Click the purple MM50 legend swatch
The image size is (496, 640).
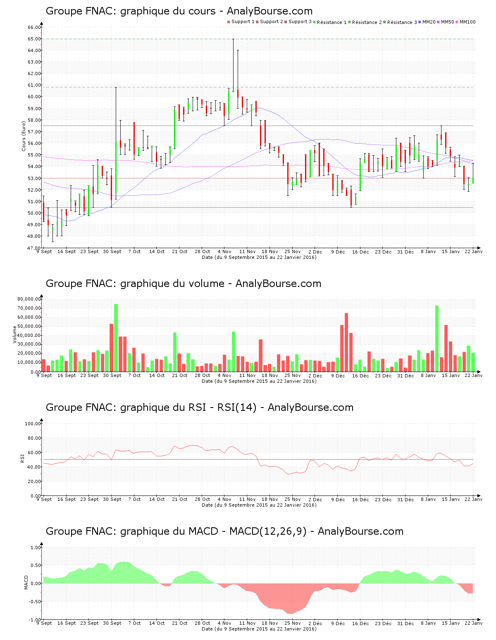pos(439,22)
